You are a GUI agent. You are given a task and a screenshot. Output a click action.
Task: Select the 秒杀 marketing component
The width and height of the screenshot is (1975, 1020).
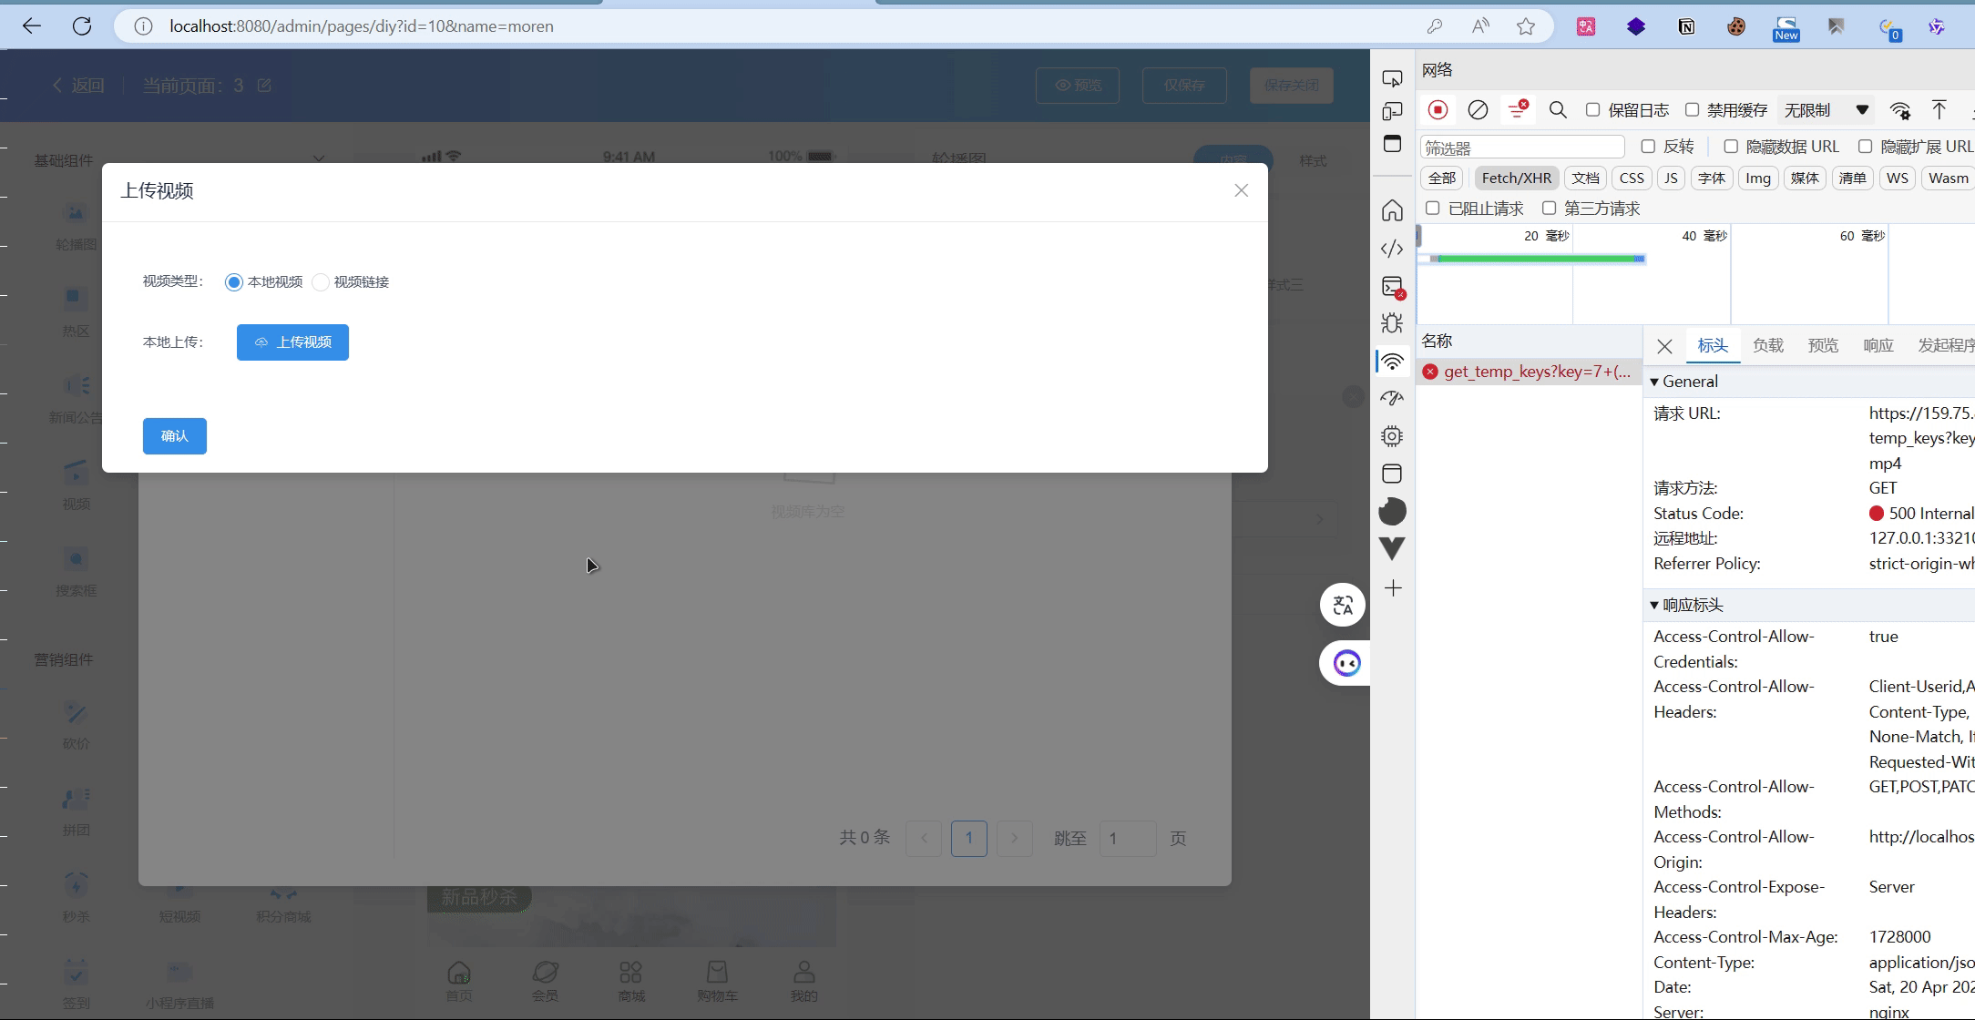[x=76, y=894]
